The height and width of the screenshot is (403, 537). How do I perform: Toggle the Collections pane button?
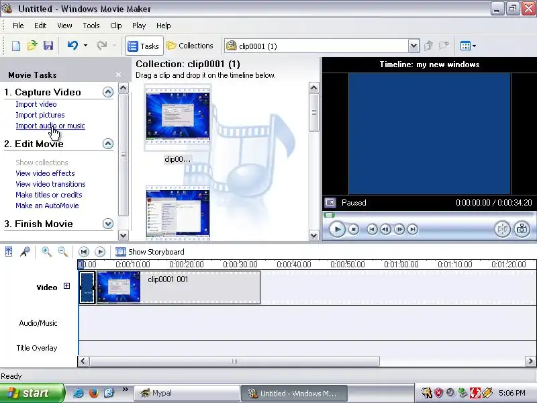pyautogui.click(x=190, y=46)
